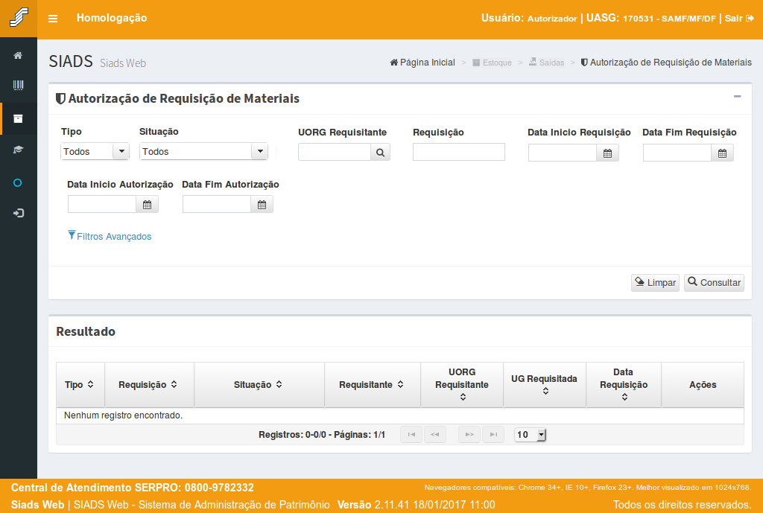
Task: Open Data Inicio Autorização calendar picker
Action: (x=148, y=205)
